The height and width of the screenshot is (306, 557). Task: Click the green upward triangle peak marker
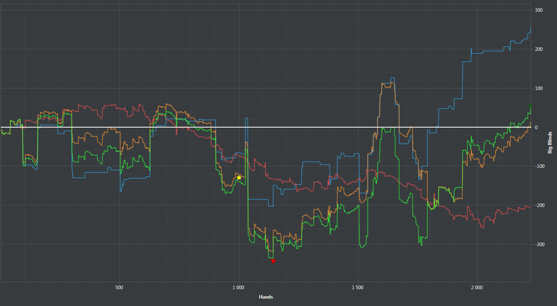(x=530, y=106)
